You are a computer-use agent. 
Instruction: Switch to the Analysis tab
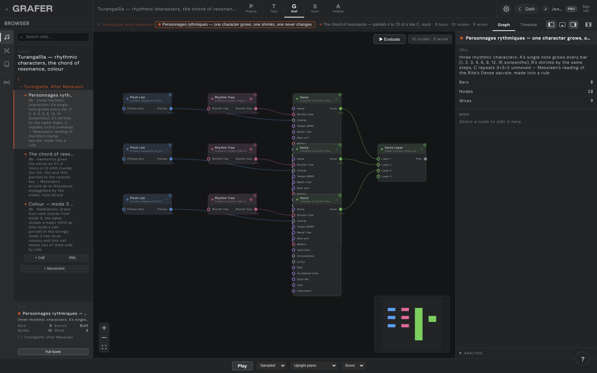338,8
